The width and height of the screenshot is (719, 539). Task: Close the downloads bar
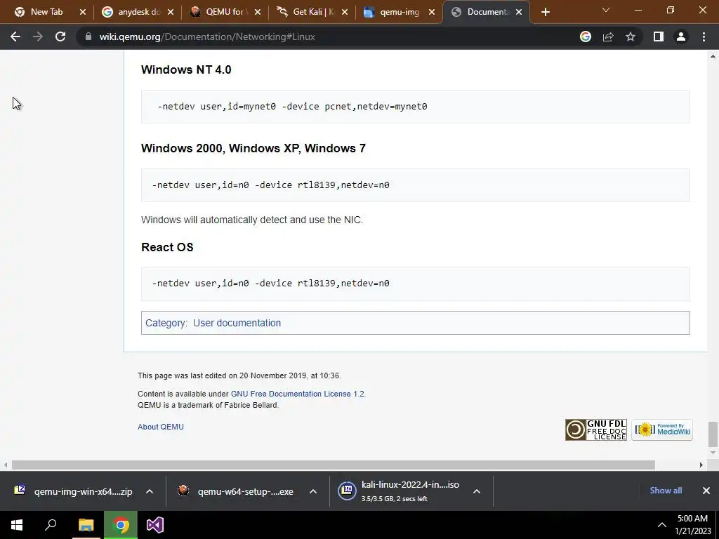(706, 491)
